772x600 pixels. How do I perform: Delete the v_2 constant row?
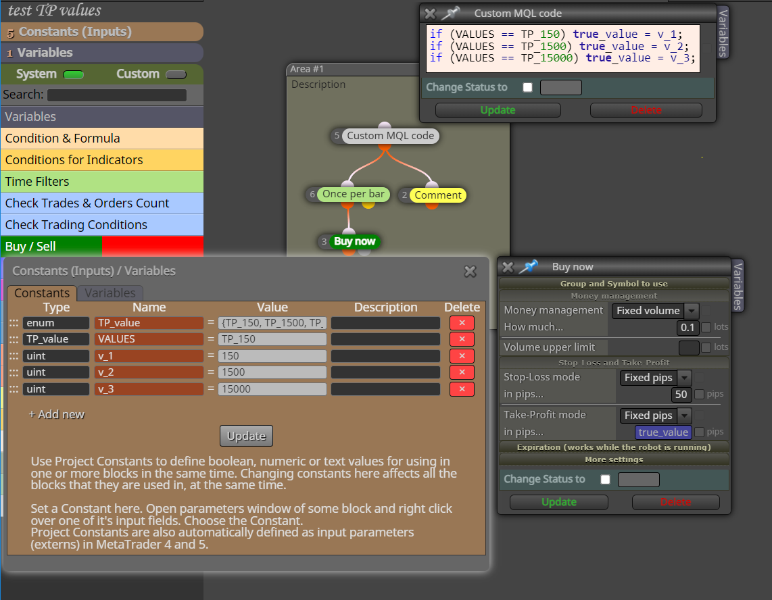[x=462, y=372]
